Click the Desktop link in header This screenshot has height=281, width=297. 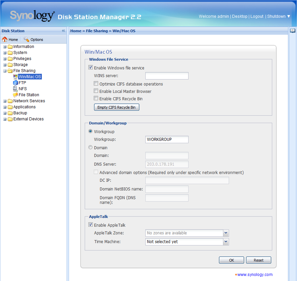click(240, 16)
